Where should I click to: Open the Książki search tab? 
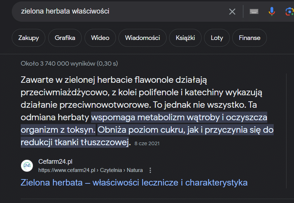[185, 38]
